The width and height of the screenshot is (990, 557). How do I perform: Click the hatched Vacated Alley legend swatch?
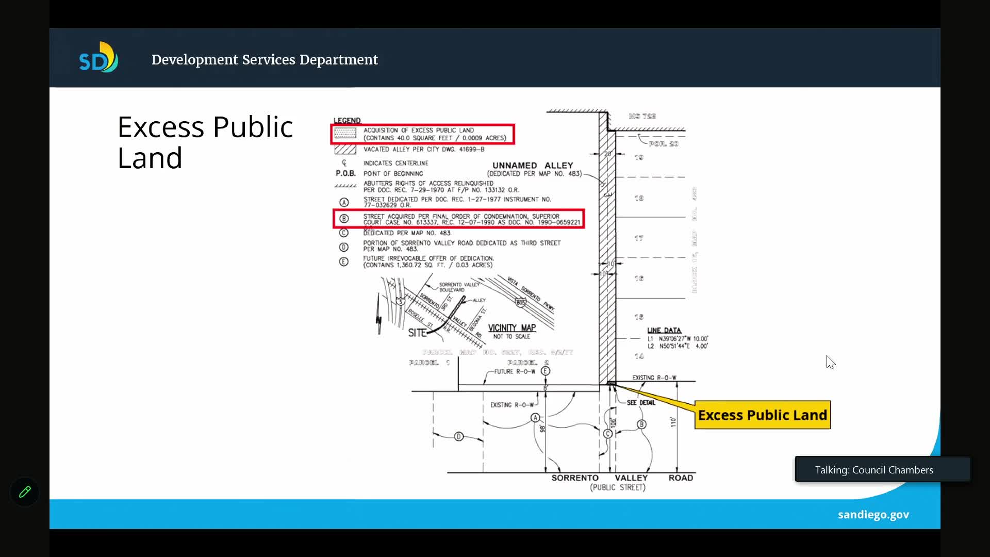345,150
